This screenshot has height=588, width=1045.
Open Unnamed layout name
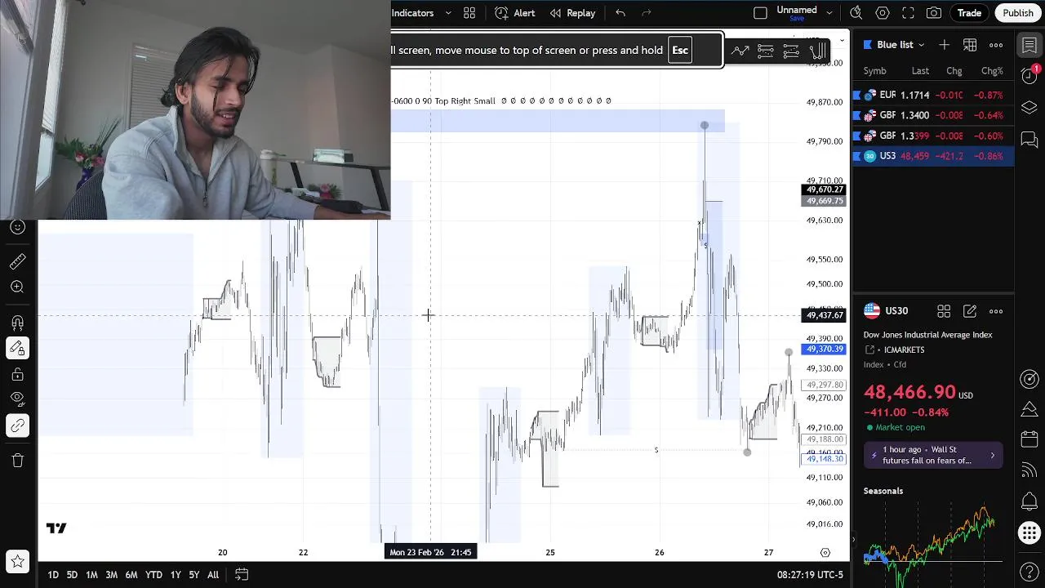click(x=796, y=11)
